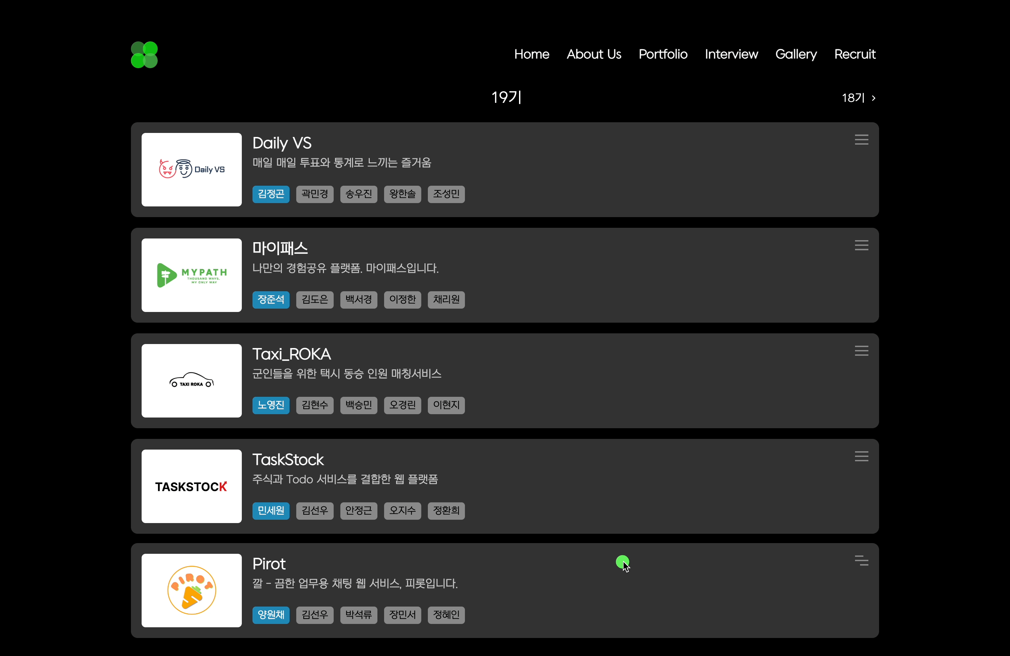Open hamburger menu on Pirot card
Image resolution: width=1010 pixels, height=656 pixels.
point(861,560)
